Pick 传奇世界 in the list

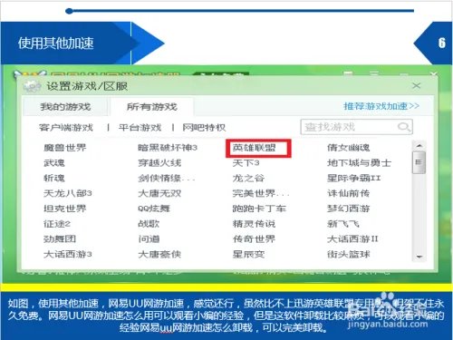pos(254,239)
